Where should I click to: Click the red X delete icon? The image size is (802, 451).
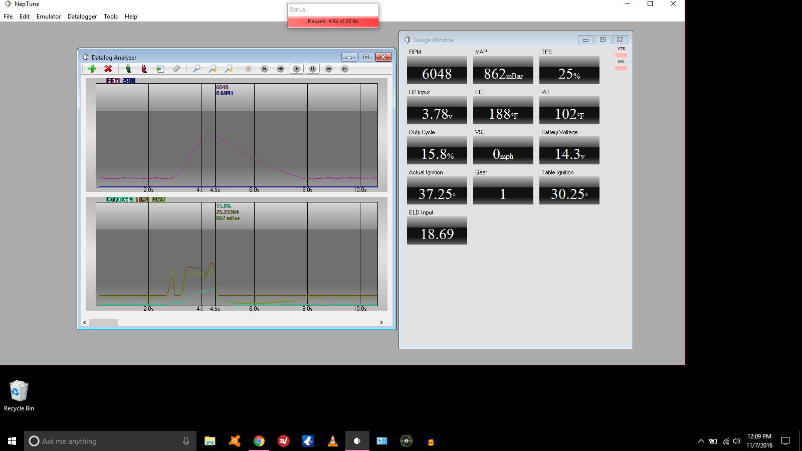click(x=108, y=69)
